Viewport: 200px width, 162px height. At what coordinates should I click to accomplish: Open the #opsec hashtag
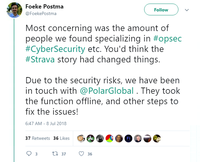(x=167, y=38)
